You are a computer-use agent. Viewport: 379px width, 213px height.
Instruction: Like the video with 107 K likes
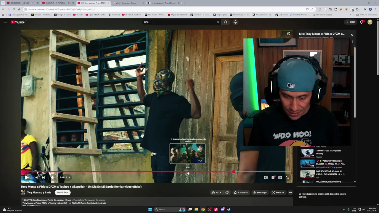[x=216, y=193]
